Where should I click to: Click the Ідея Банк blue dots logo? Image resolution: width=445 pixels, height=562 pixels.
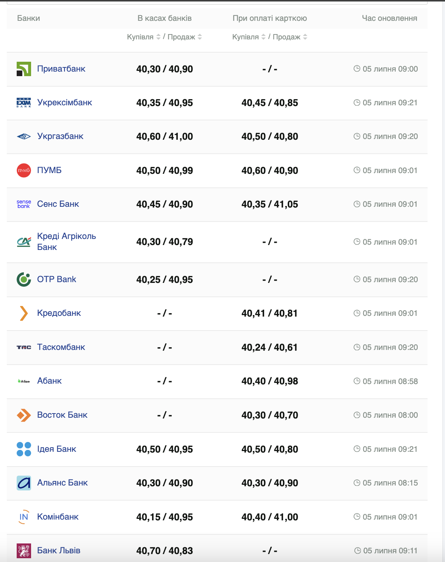click(x=24, y=449)
